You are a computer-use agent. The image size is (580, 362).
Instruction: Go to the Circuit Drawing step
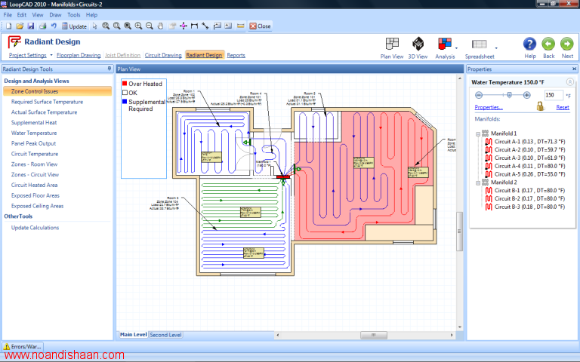click(x=163, y=55)
